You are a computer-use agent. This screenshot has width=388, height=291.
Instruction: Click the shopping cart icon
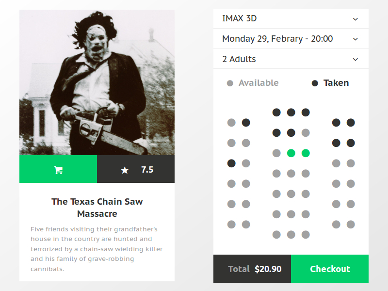[58, 170]
